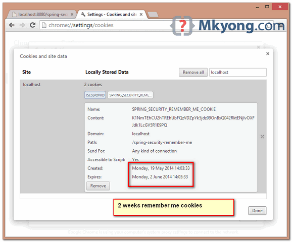Close the Cookies and site data dialog
292x242 pixels.
click(268, 54)
